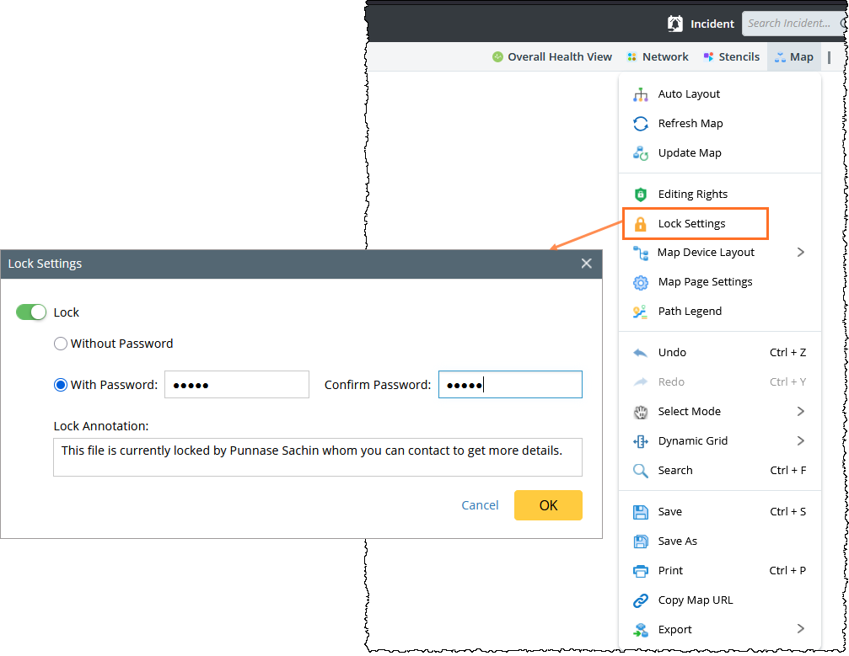Screen dimensions: 849x656
Task: Click the Editing Rights shield icon
Action: click(x=641, y=195)
